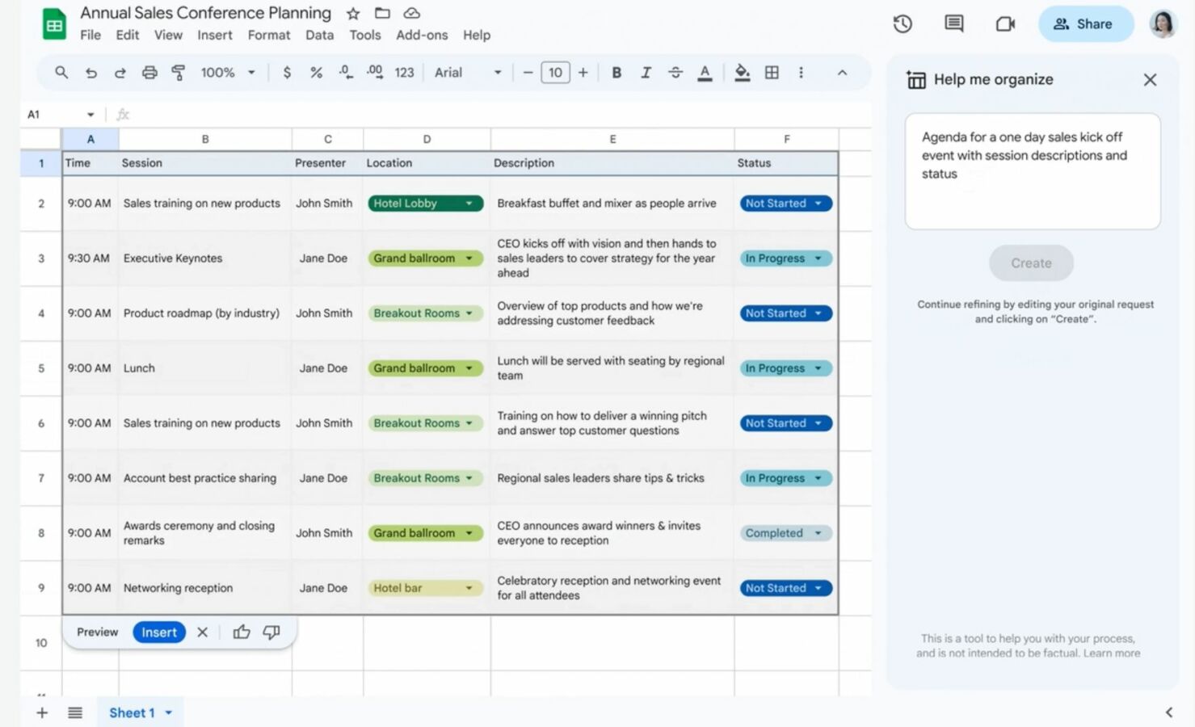1195x727 pixels.
Task: Select the Sheet 1 tab
Action: point(141,712)
